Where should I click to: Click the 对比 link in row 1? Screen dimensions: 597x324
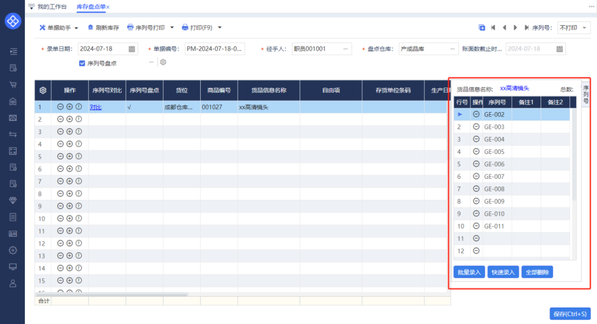point(96,107)
